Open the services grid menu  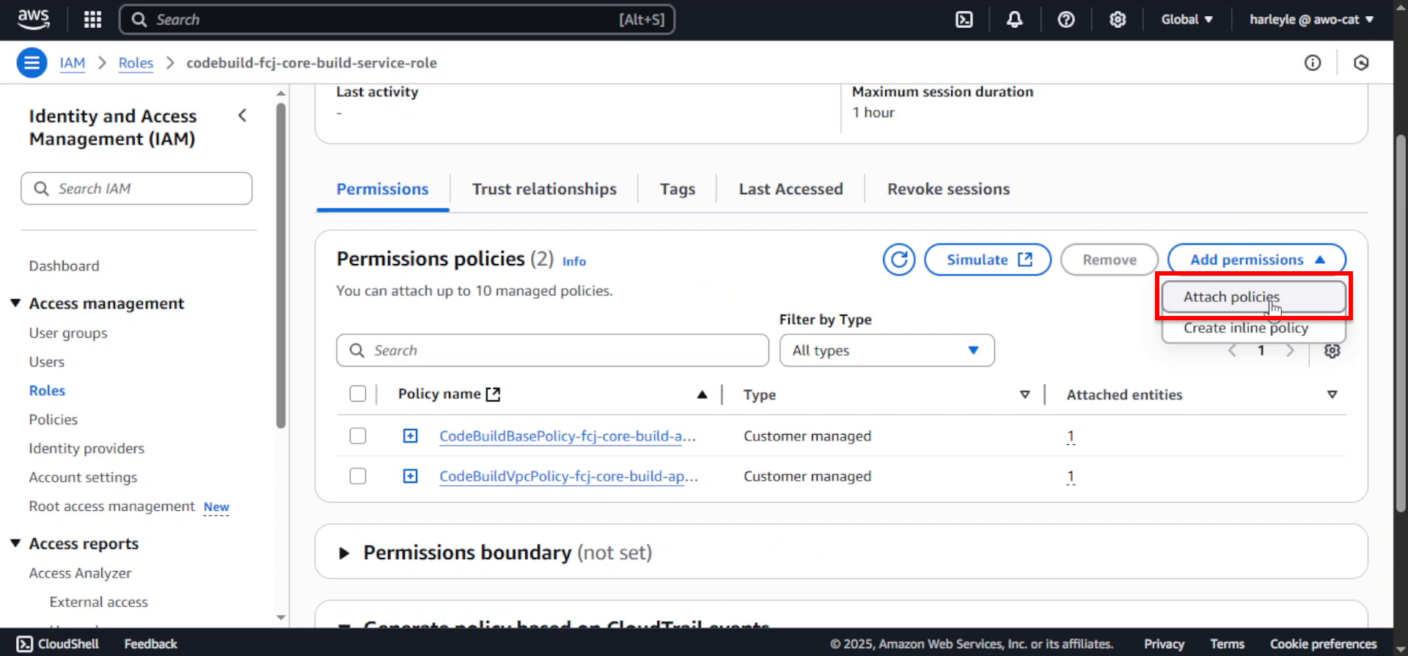tap(92, 20)
